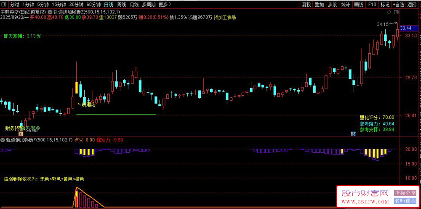
Task: Switch to the 周线 weekly chart
Action: click(x=121, y=4)
